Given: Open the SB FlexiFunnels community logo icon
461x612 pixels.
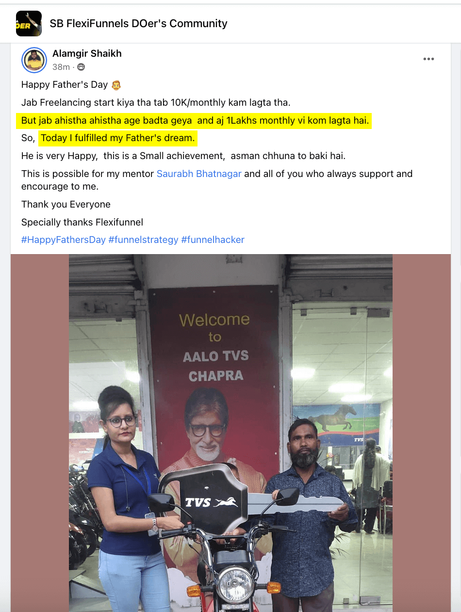Looking at the screenshot, I should tap(29, 23).
